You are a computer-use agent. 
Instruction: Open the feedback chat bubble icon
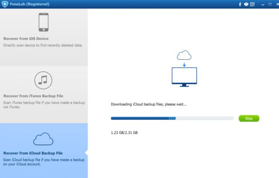pos(246,4)
